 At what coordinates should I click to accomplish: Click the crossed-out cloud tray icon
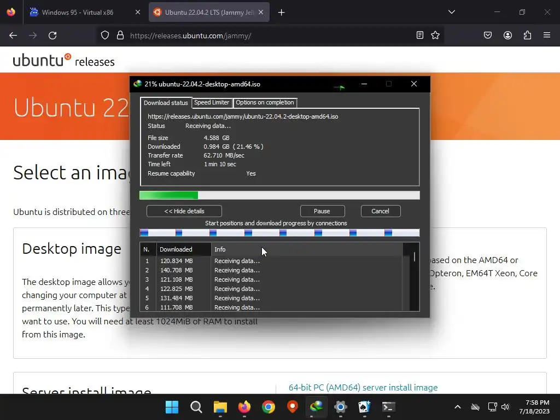click(x=475, y=407)
